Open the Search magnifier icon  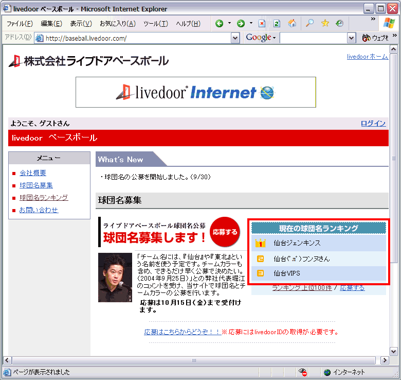tap(309, 24)
